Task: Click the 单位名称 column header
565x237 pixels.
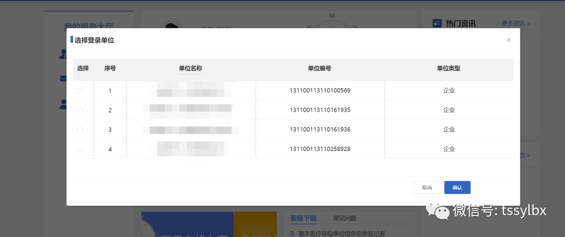Action: coord(191,69)
